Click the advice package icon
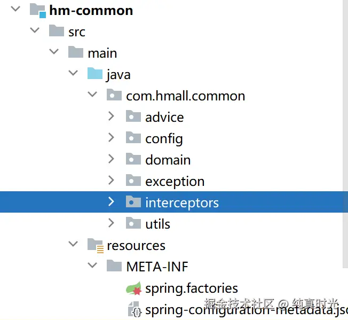Viewport: 348px width, 320px height. point(133,116)
